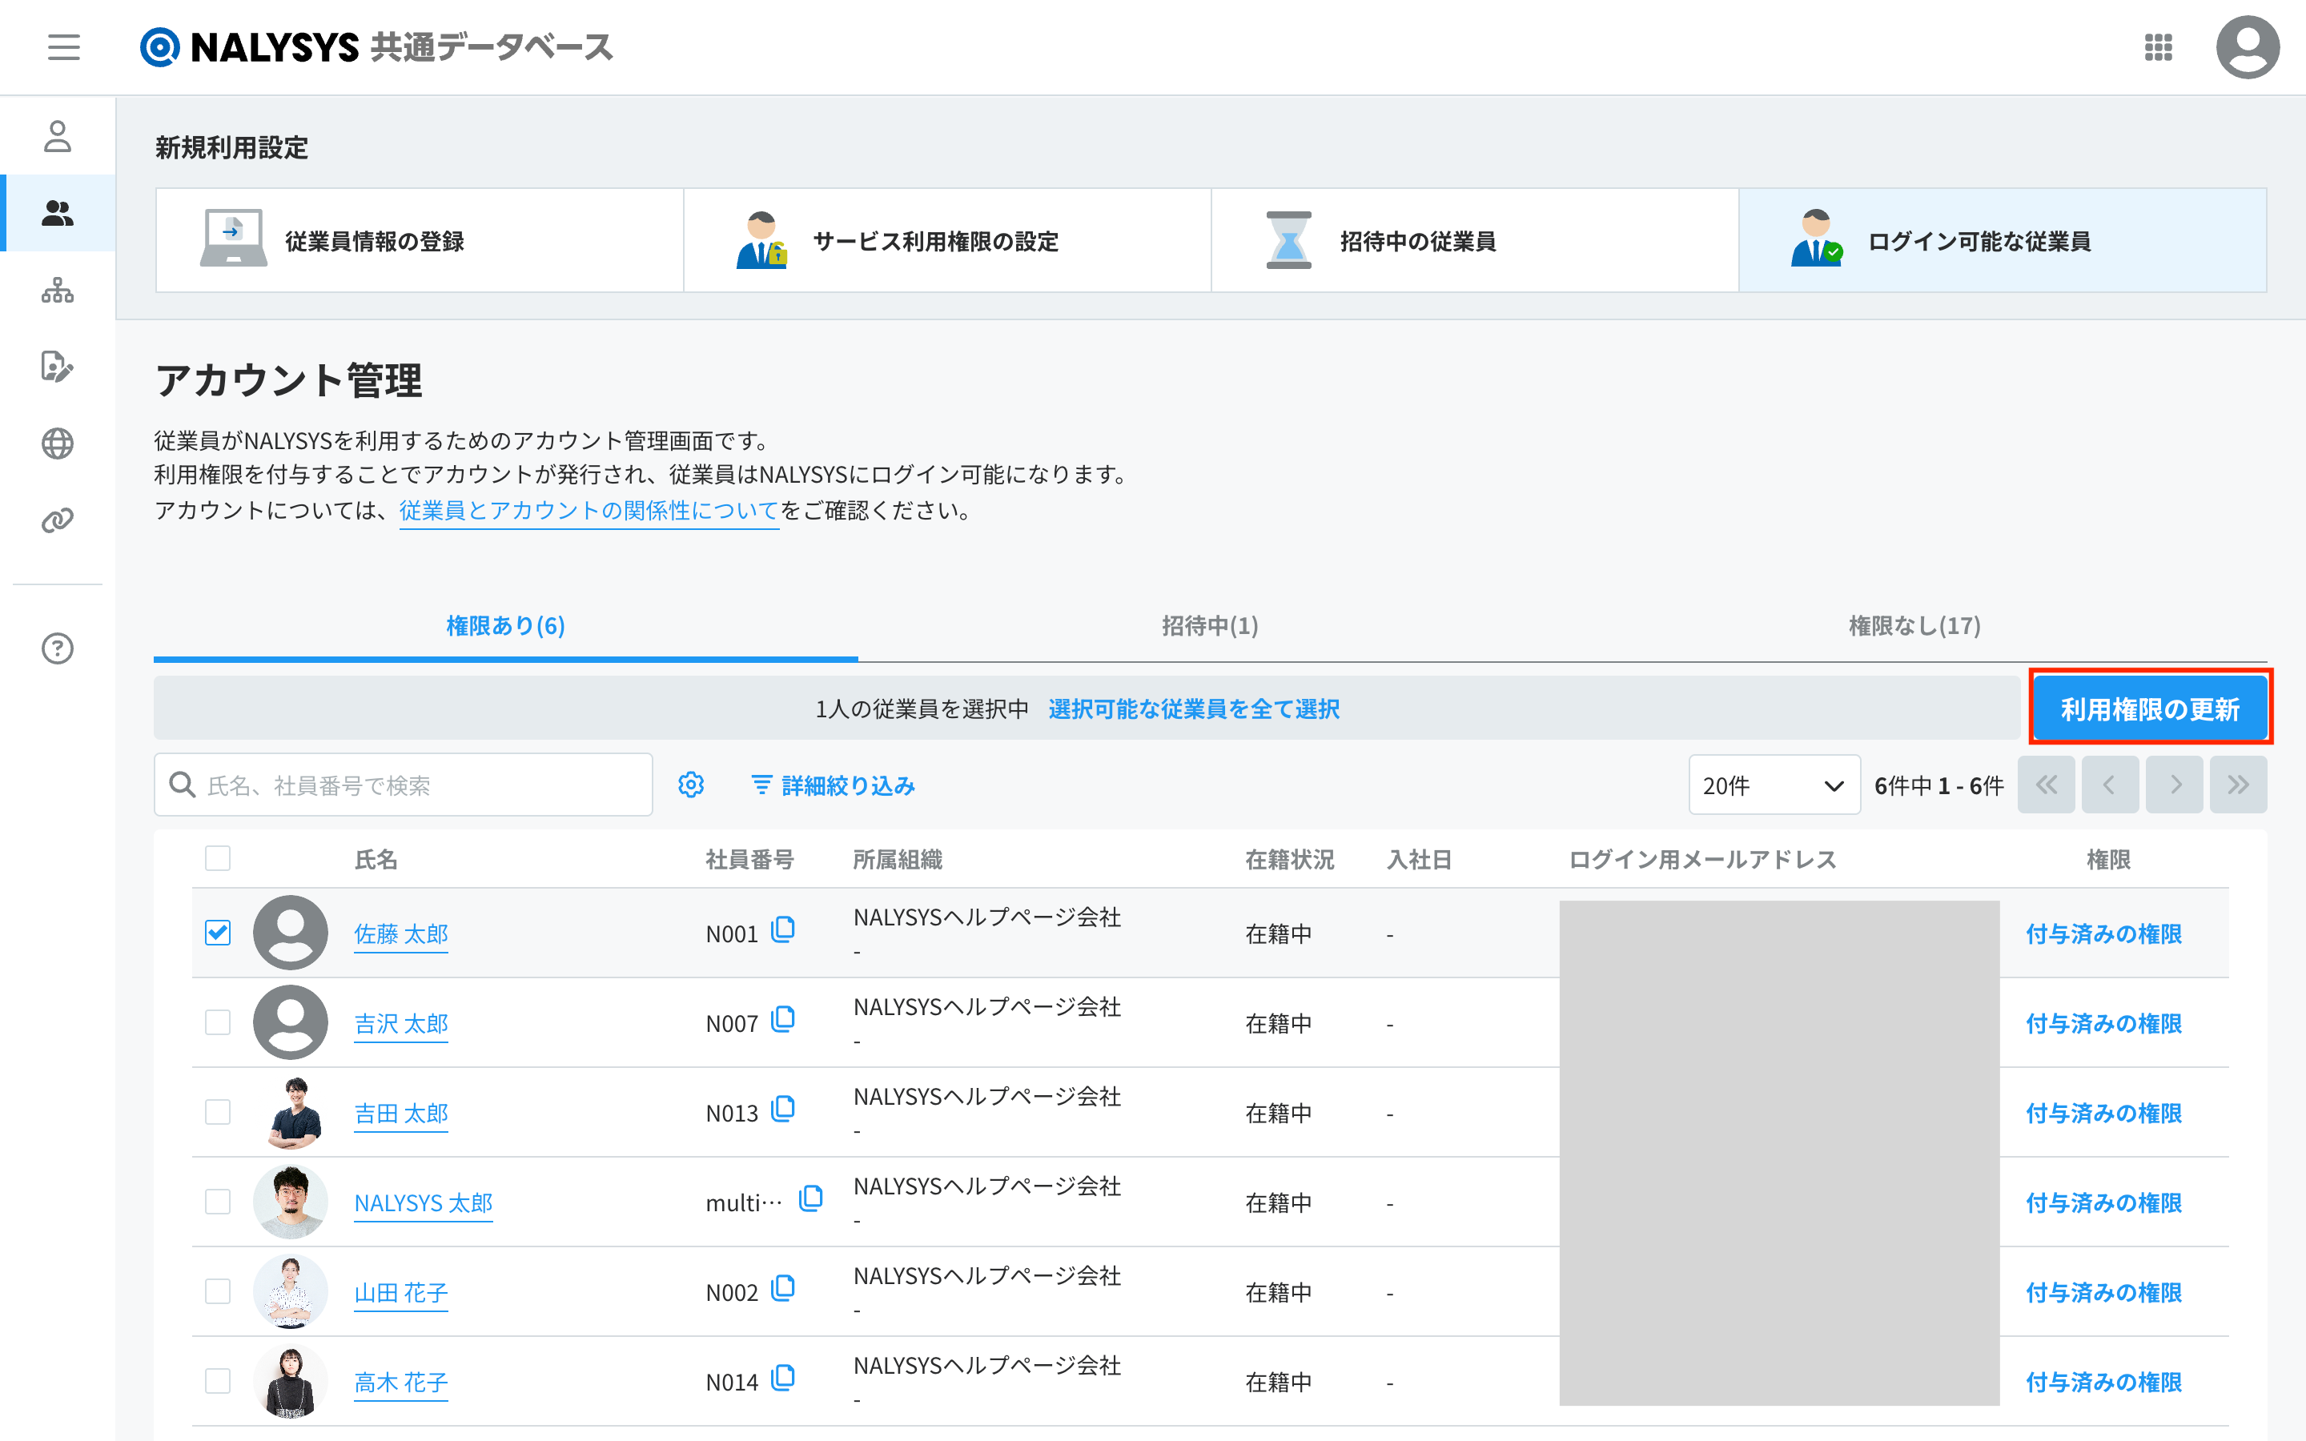Focus the 氏名、社員番号で検索 search field
This screenshot has width=2306, height=1441.
[x=420, y=785]
